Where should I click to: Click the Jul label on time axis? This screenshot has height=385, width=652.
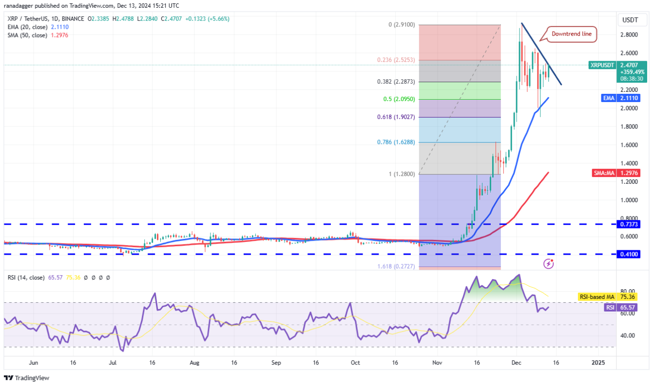[x=113, y=363]
